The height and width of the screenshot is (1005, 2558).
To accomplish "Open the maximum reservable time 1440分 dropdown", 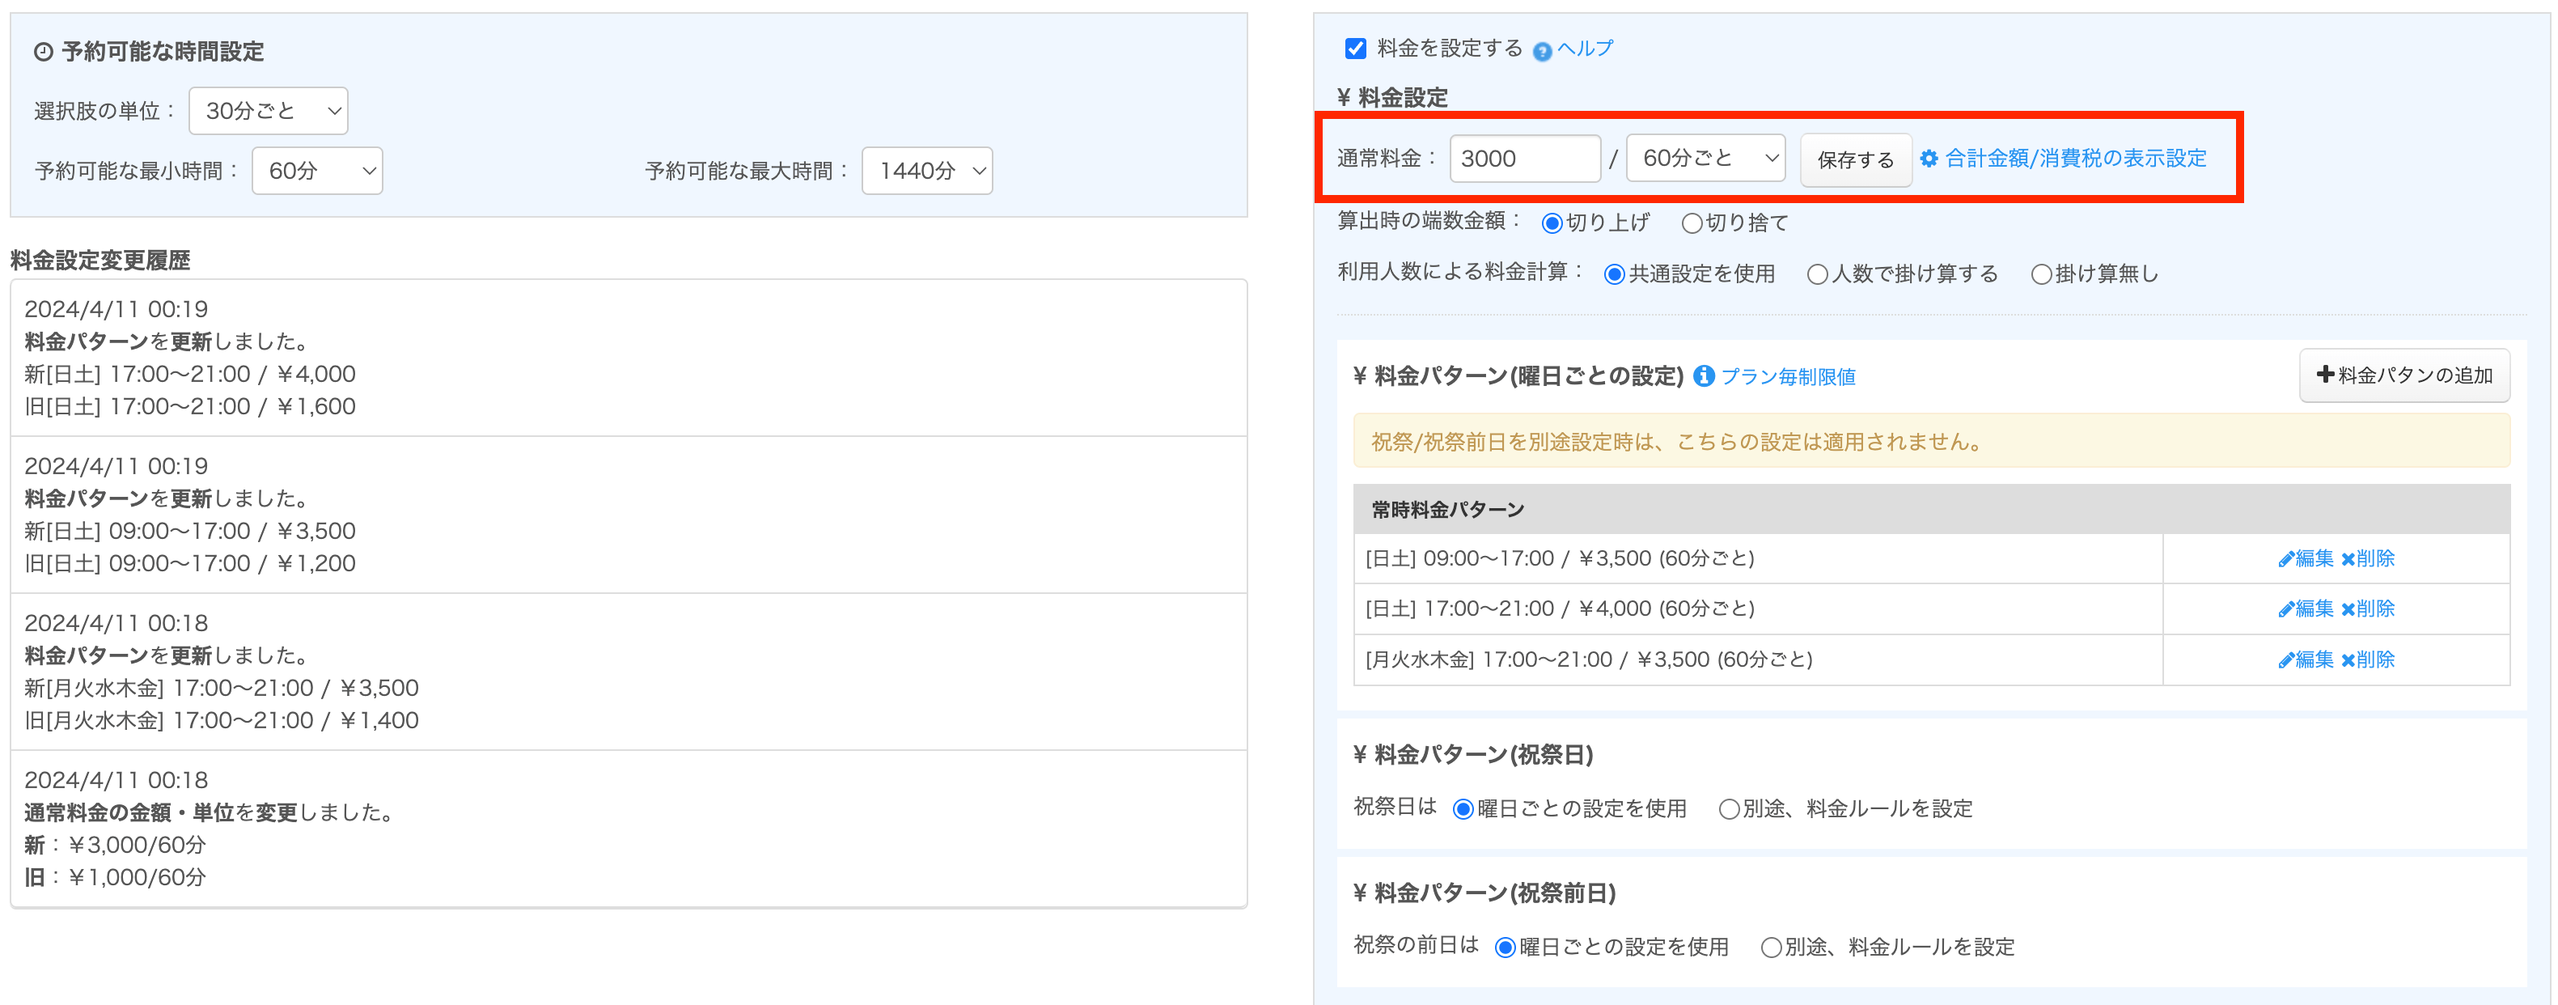I will click(x=926, y=171).
